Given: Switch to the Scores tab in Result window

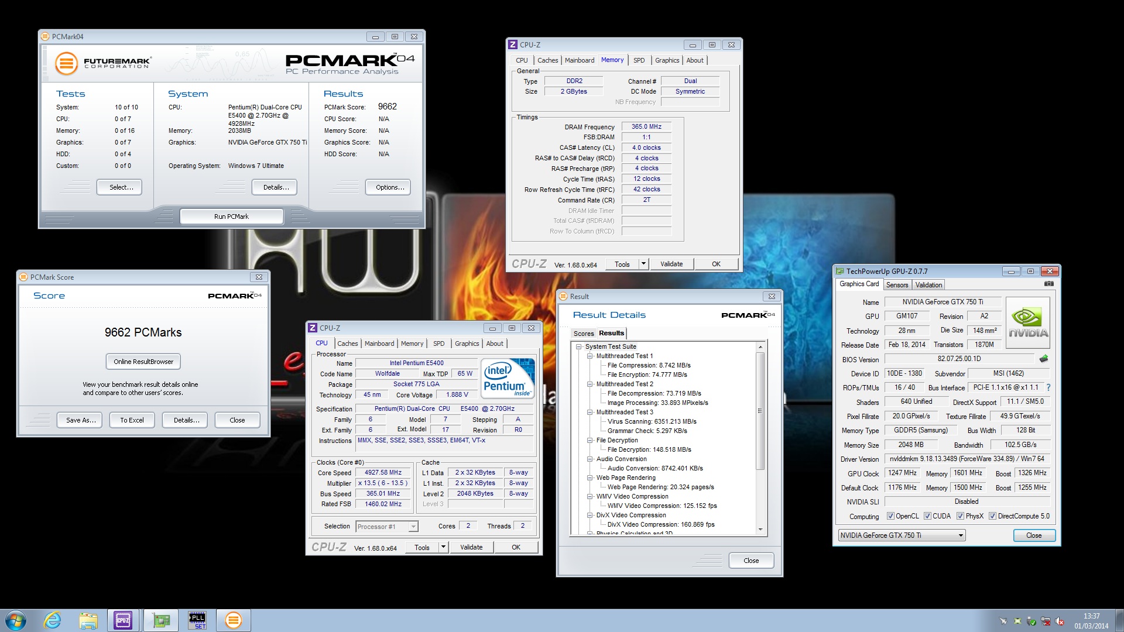Looking at the screenshot, I should (583, 334).
